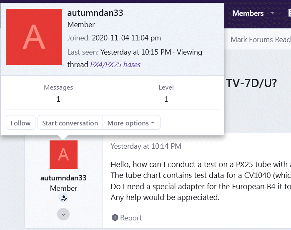The image size is (291, 230).
Task: Select Mark Forums Read
Action: click(261, 40)
